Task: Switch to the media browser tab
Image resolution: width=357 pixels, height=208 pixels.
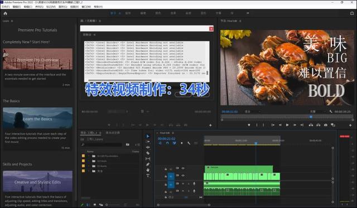Action: 113,133
